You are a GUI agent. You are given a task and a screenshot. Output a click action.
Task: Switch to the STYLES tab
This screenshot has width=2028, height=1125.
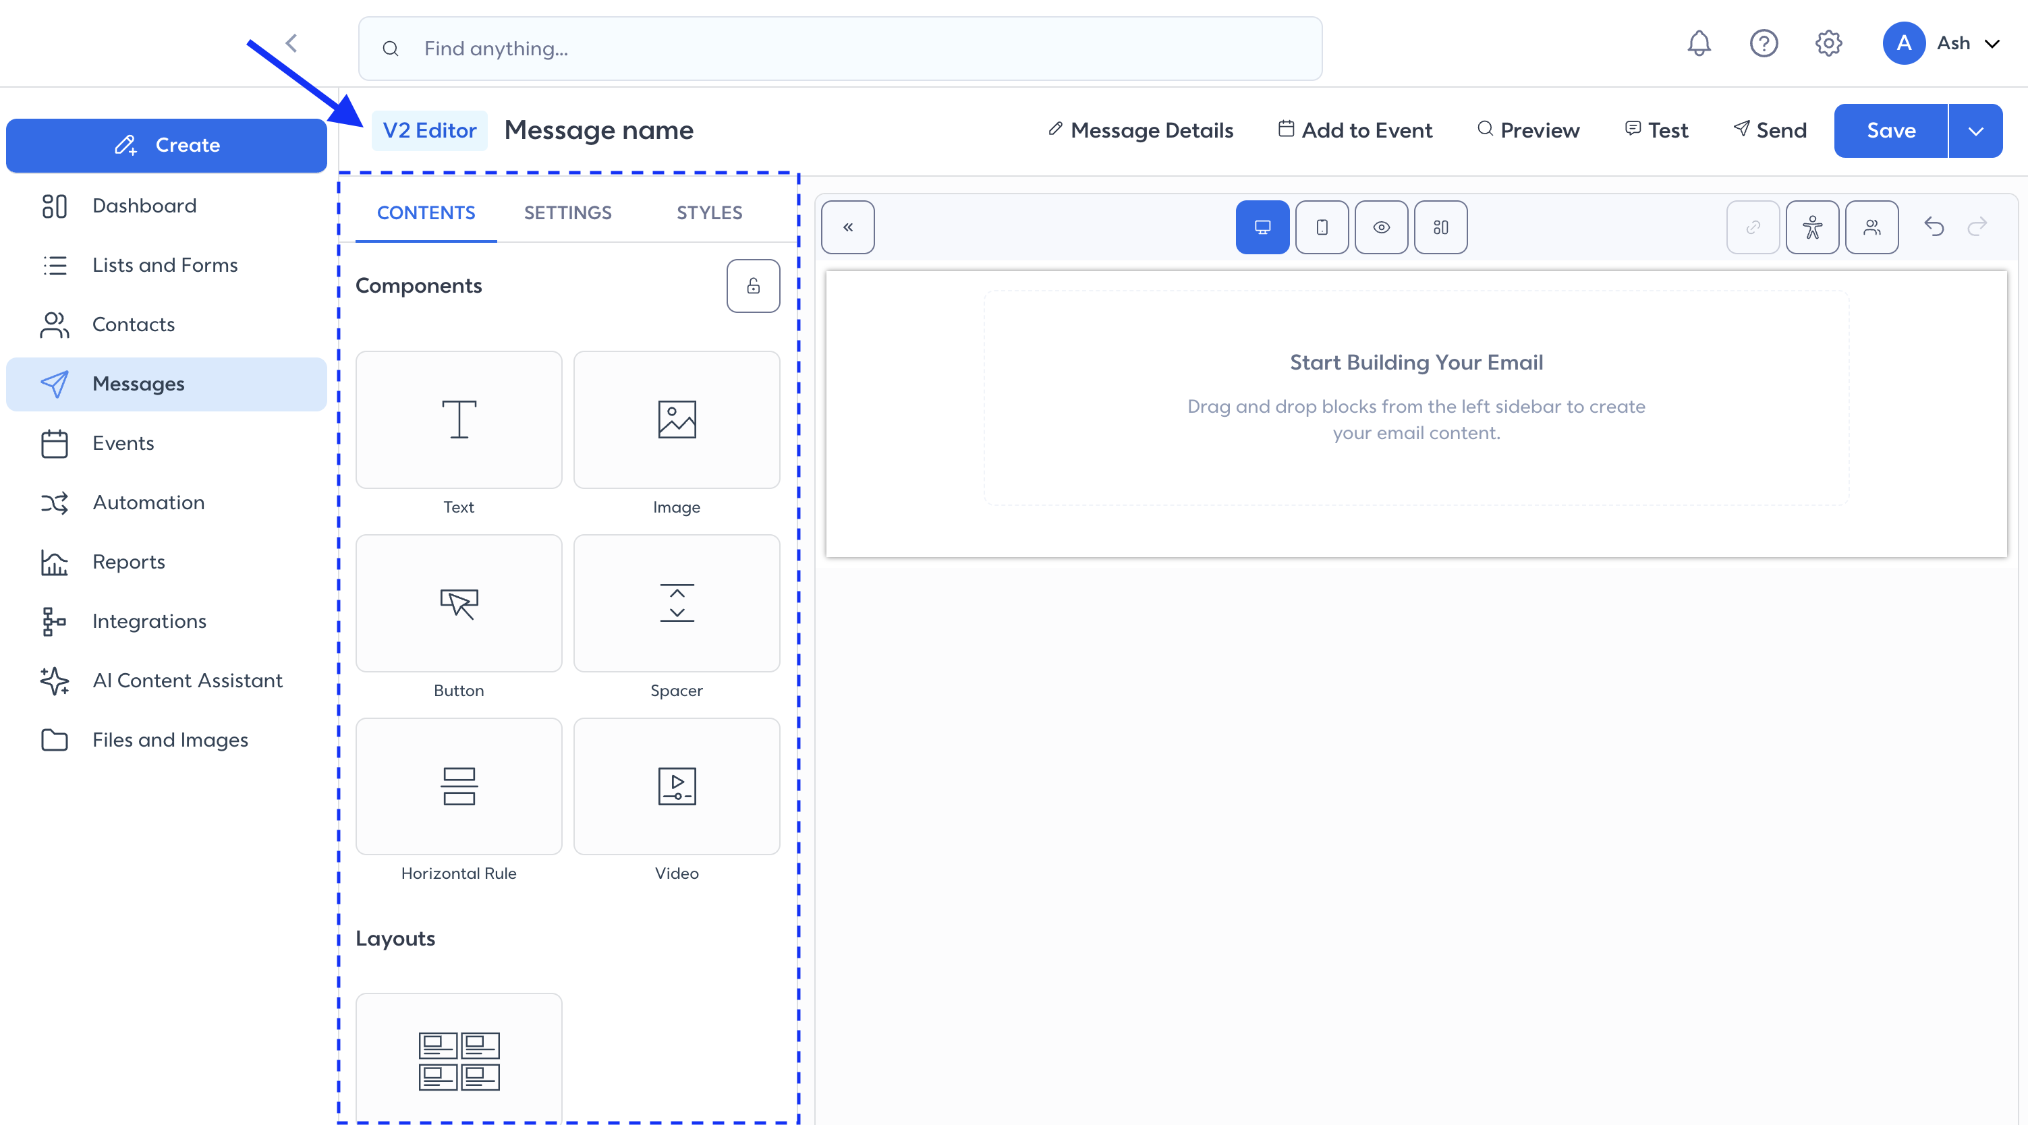click(709, 212)
